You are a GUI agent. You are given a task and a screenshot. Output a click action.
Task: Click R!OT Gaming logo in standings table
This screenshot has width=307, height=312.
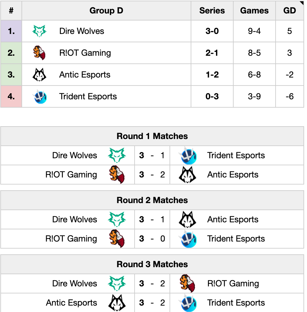click(x=39, y=53)
